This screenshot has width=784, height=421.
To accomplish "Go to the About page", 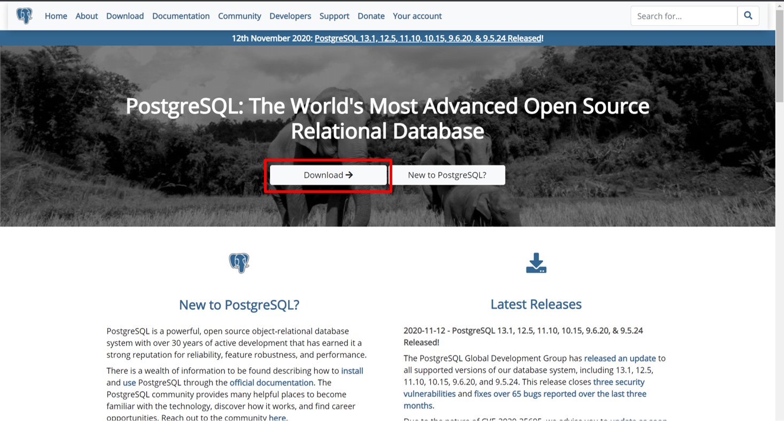I will click(87, 16).
